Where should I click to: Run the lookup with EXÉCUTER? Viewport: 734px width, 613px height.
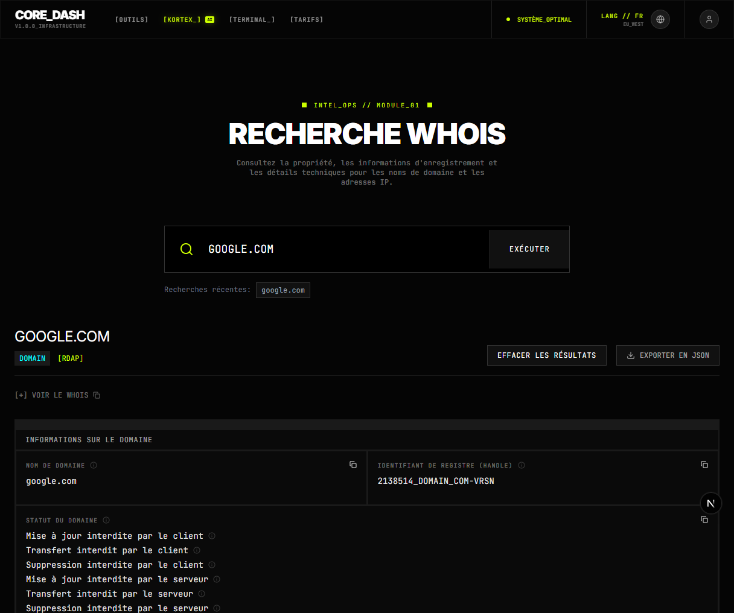(529, 249)
